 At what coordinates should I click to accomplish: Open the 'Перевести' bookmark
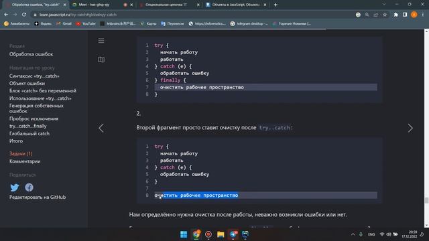(172, 24)
